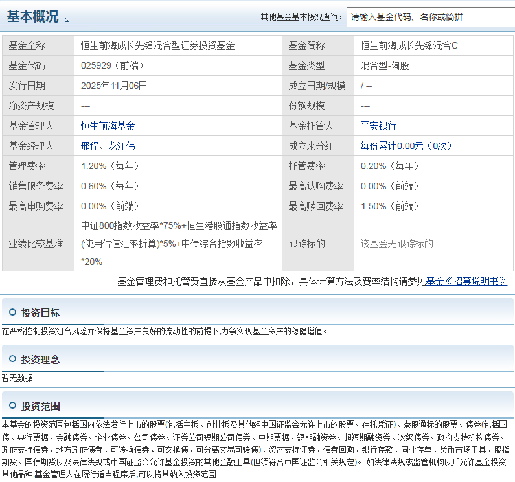Click the 其他基金基本概况查询 label
The height and width of the screenshot is (482, 515).
coord(301,17)
